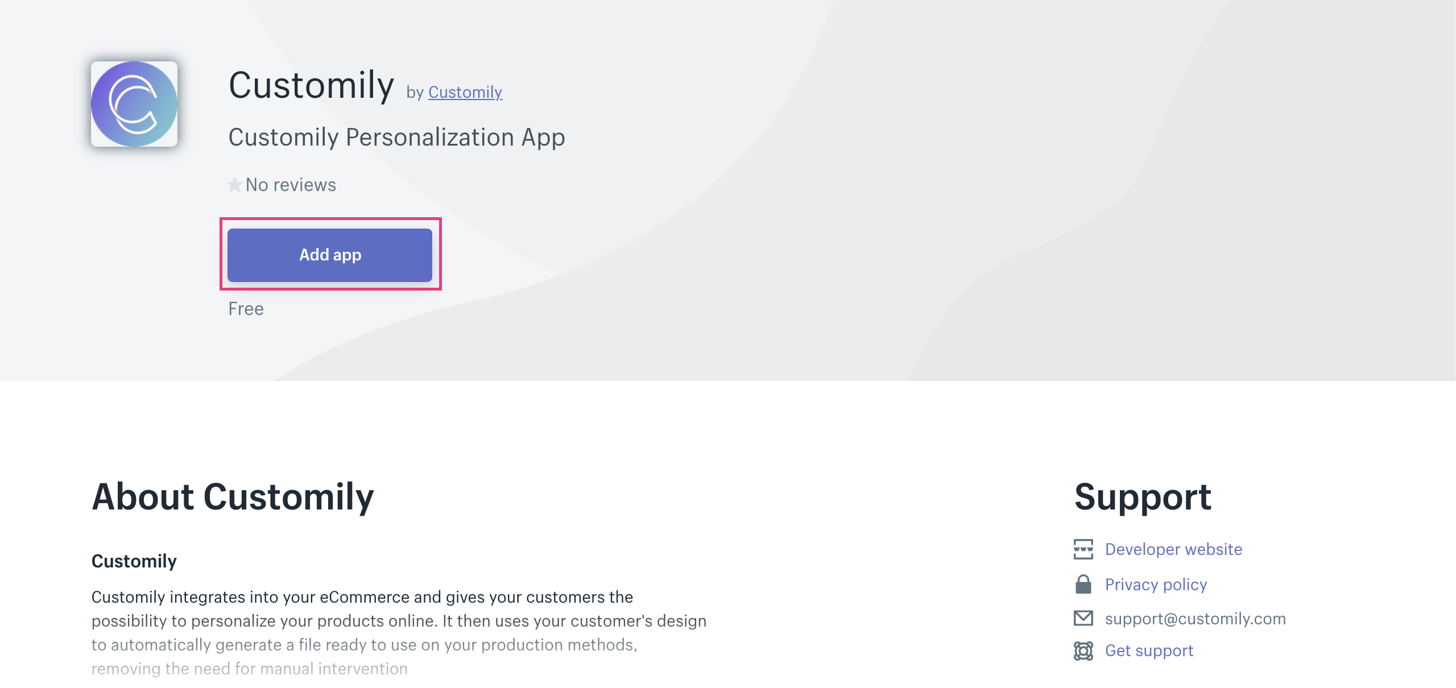The image size is (1456, 688).
Task: Click the Get support lifebuoy icon
Action: point(1083,651)
